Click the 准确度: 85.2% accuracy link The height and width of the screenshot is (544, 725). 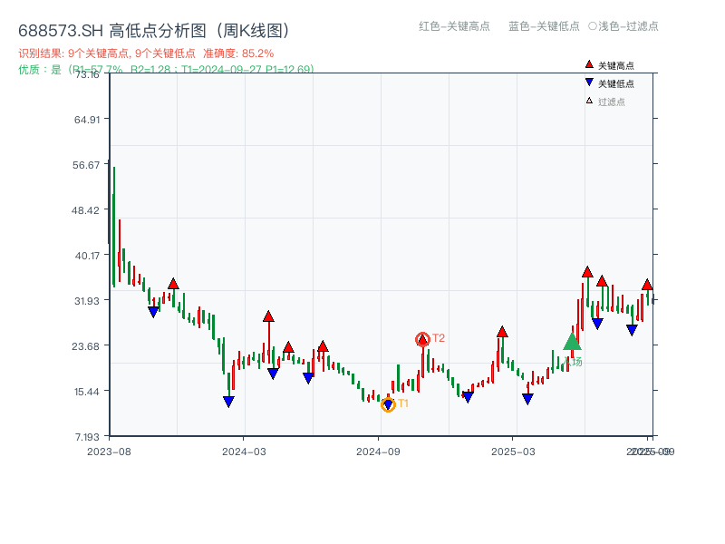click(x=240, y=53)
